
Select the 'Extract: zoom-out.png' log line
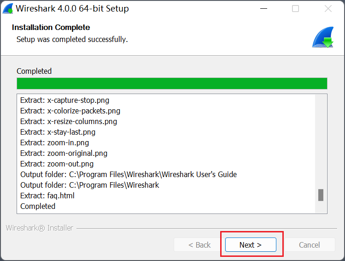point(57,164)
